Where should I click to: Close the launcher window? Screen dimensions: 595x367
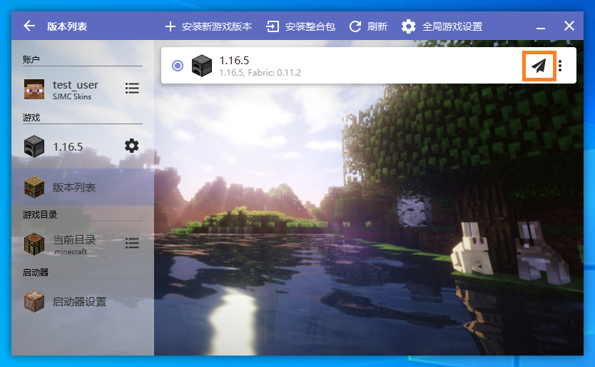click(x=569, y=26)
